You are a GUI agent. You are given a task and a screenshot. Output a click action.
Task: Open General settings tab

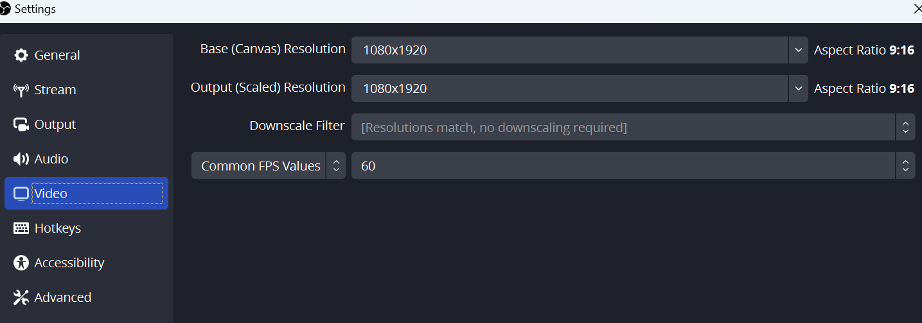pos(86,55)
